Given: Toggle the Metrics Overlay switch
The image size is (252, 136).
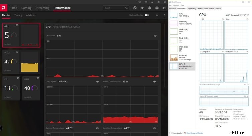Looking at the screenshot, I should pos(147,15).
